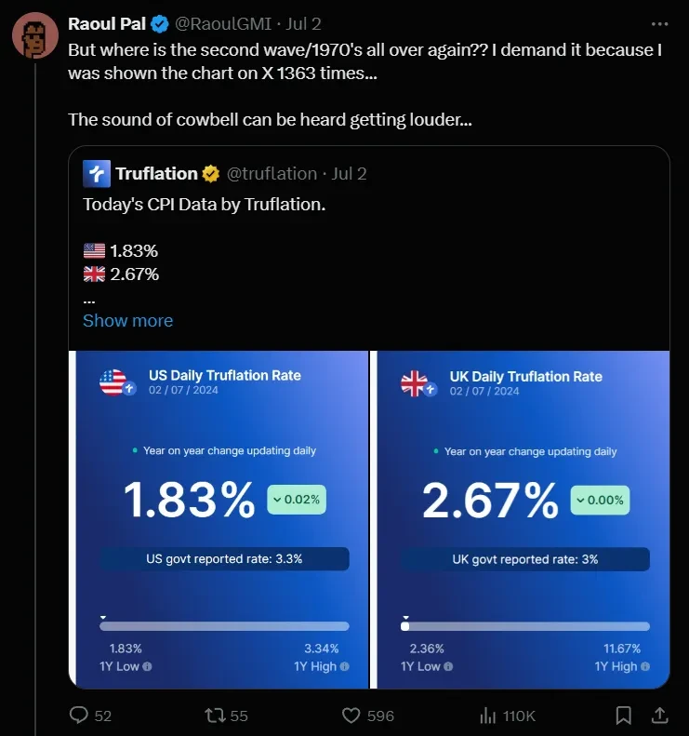
Task: Expand quoted tweet with Show more
Action: pos(127,320)
